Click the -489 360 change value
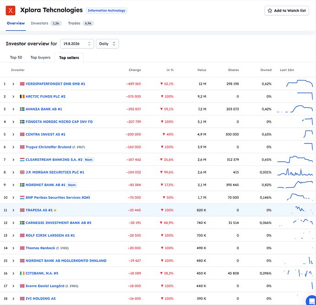The width and height of the screenshot is (316, 305). [133, 84]
